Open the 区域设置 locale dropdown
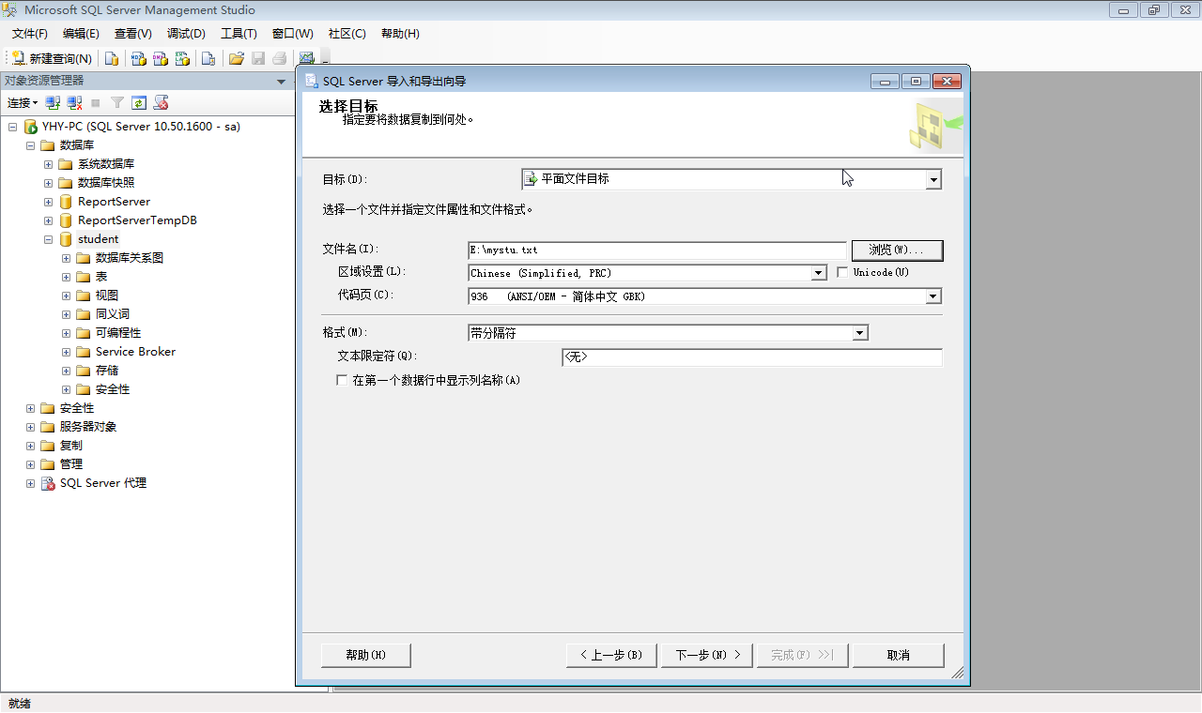 tap(819, 273)
